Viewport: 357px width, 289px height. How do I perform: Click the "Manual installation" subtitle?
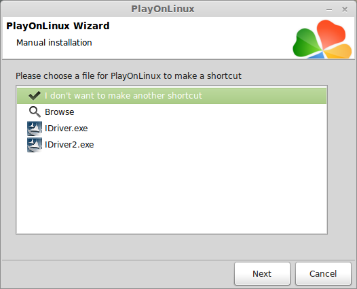54,43
